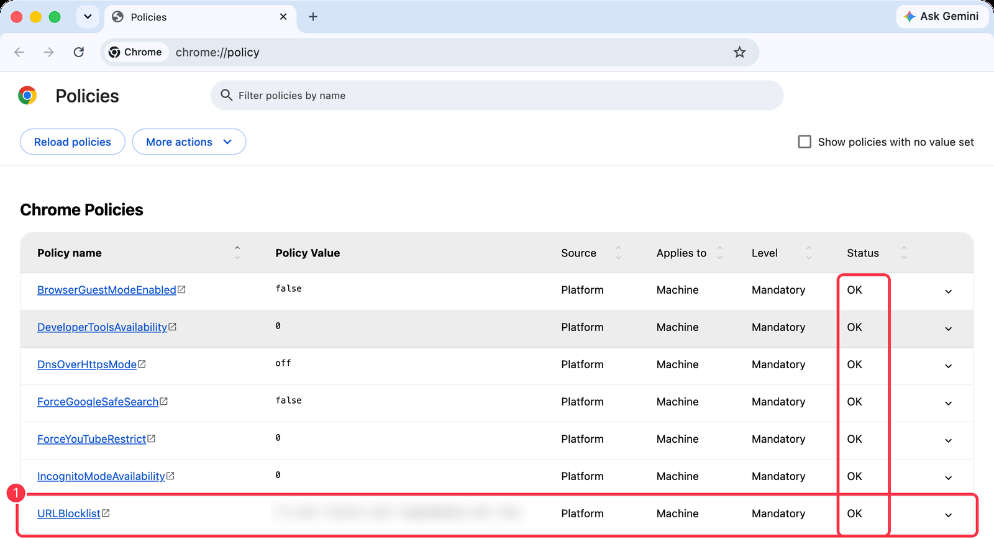Go forward to the next page
Image resolution: width=994 pixels, height=539 pixels.
48,52
